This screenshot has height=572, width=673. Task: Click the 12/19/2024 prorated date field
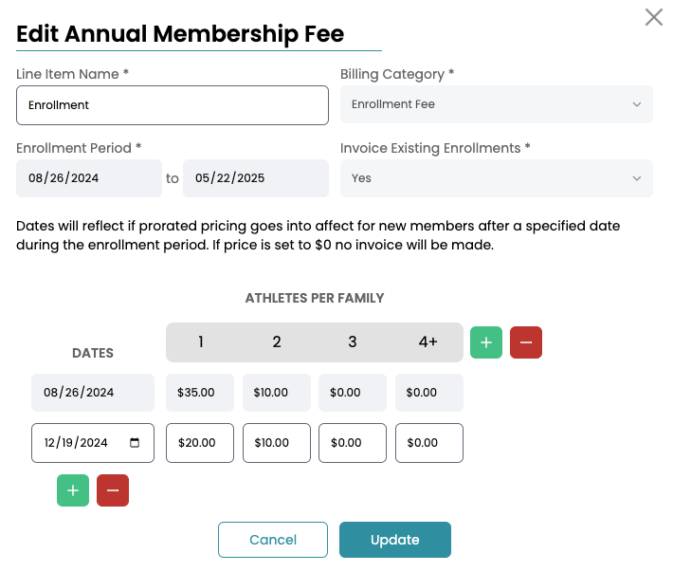point(81,443)
